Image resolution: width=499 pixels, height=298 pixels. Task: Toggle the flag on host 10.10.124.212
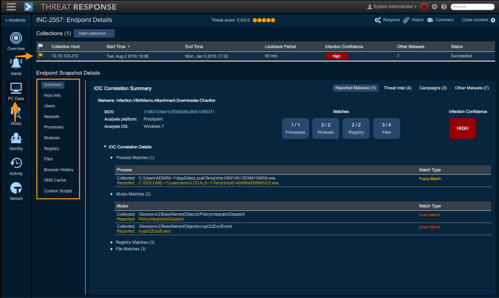(40, 56)
